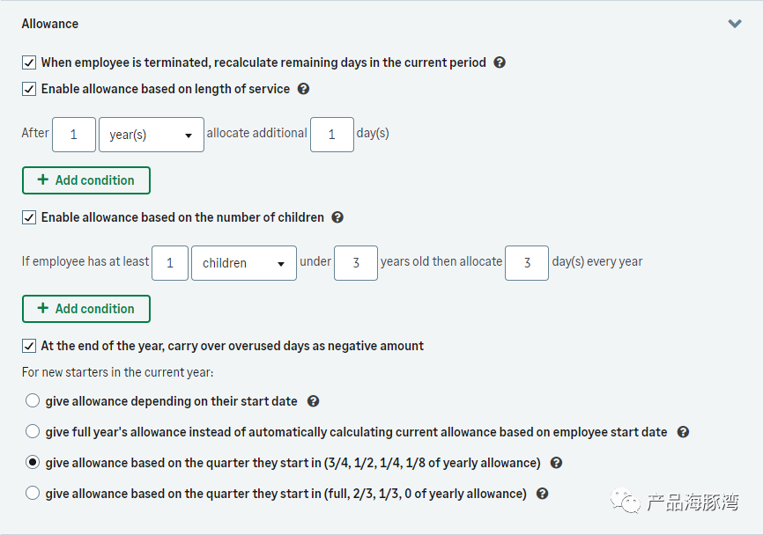The height and width of the screenshot is (535, 763).
Task: Uncheck recalculate remaining days when employee terminated
Action: tap(29, 62)
